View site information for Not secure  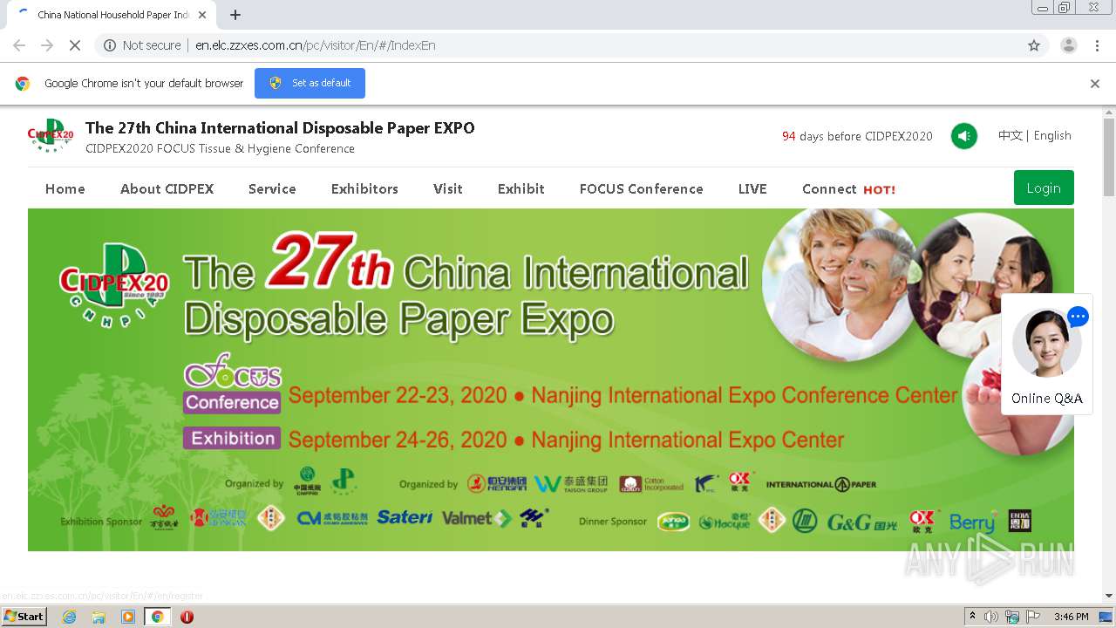(142, 45)
